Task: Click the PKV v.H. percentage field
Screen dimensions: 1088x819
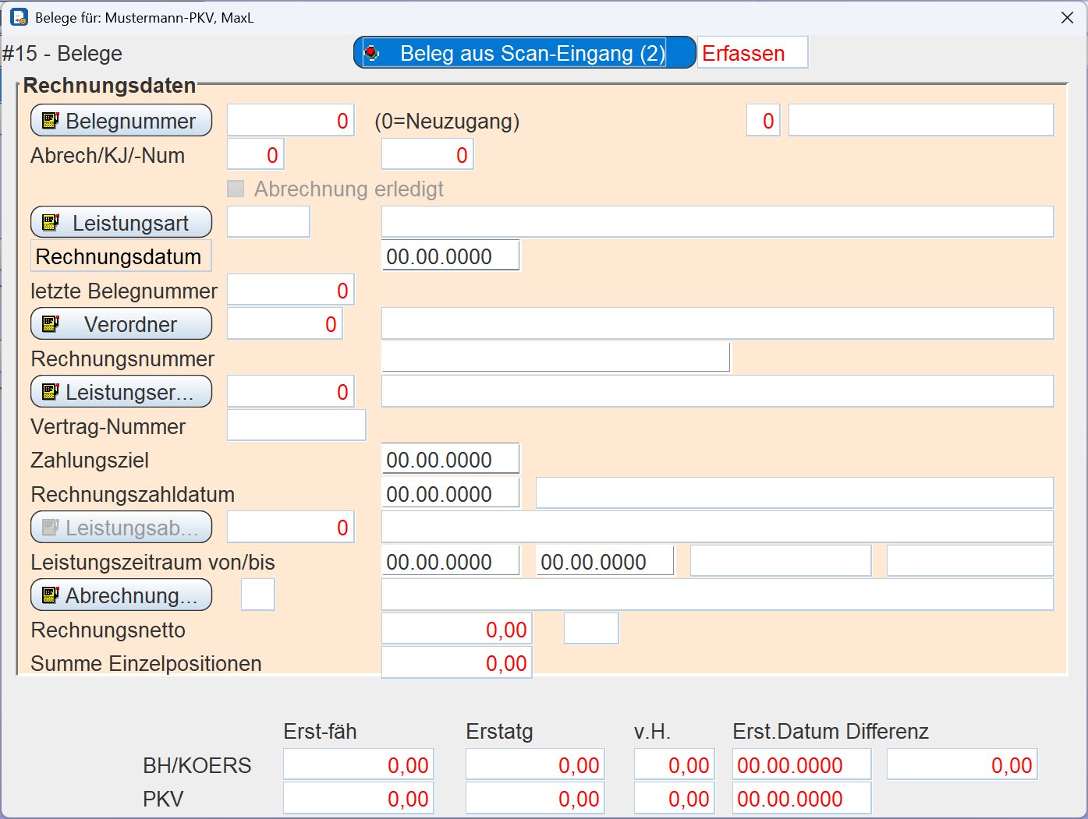Action: 675,798
